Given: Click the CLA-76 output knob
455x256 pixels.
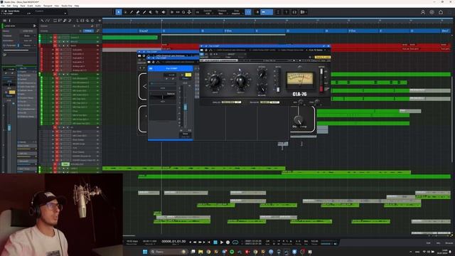Looking at the screenshot, I should coord(240,80).
